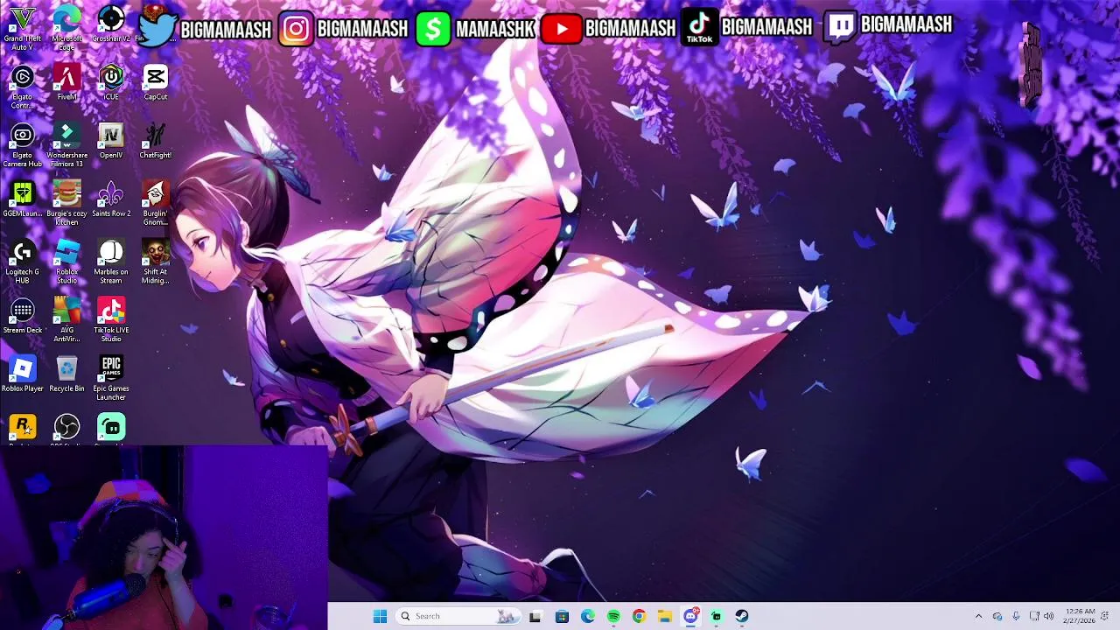Open the GGEMLauncher desktop shortcut

[22, 199]
